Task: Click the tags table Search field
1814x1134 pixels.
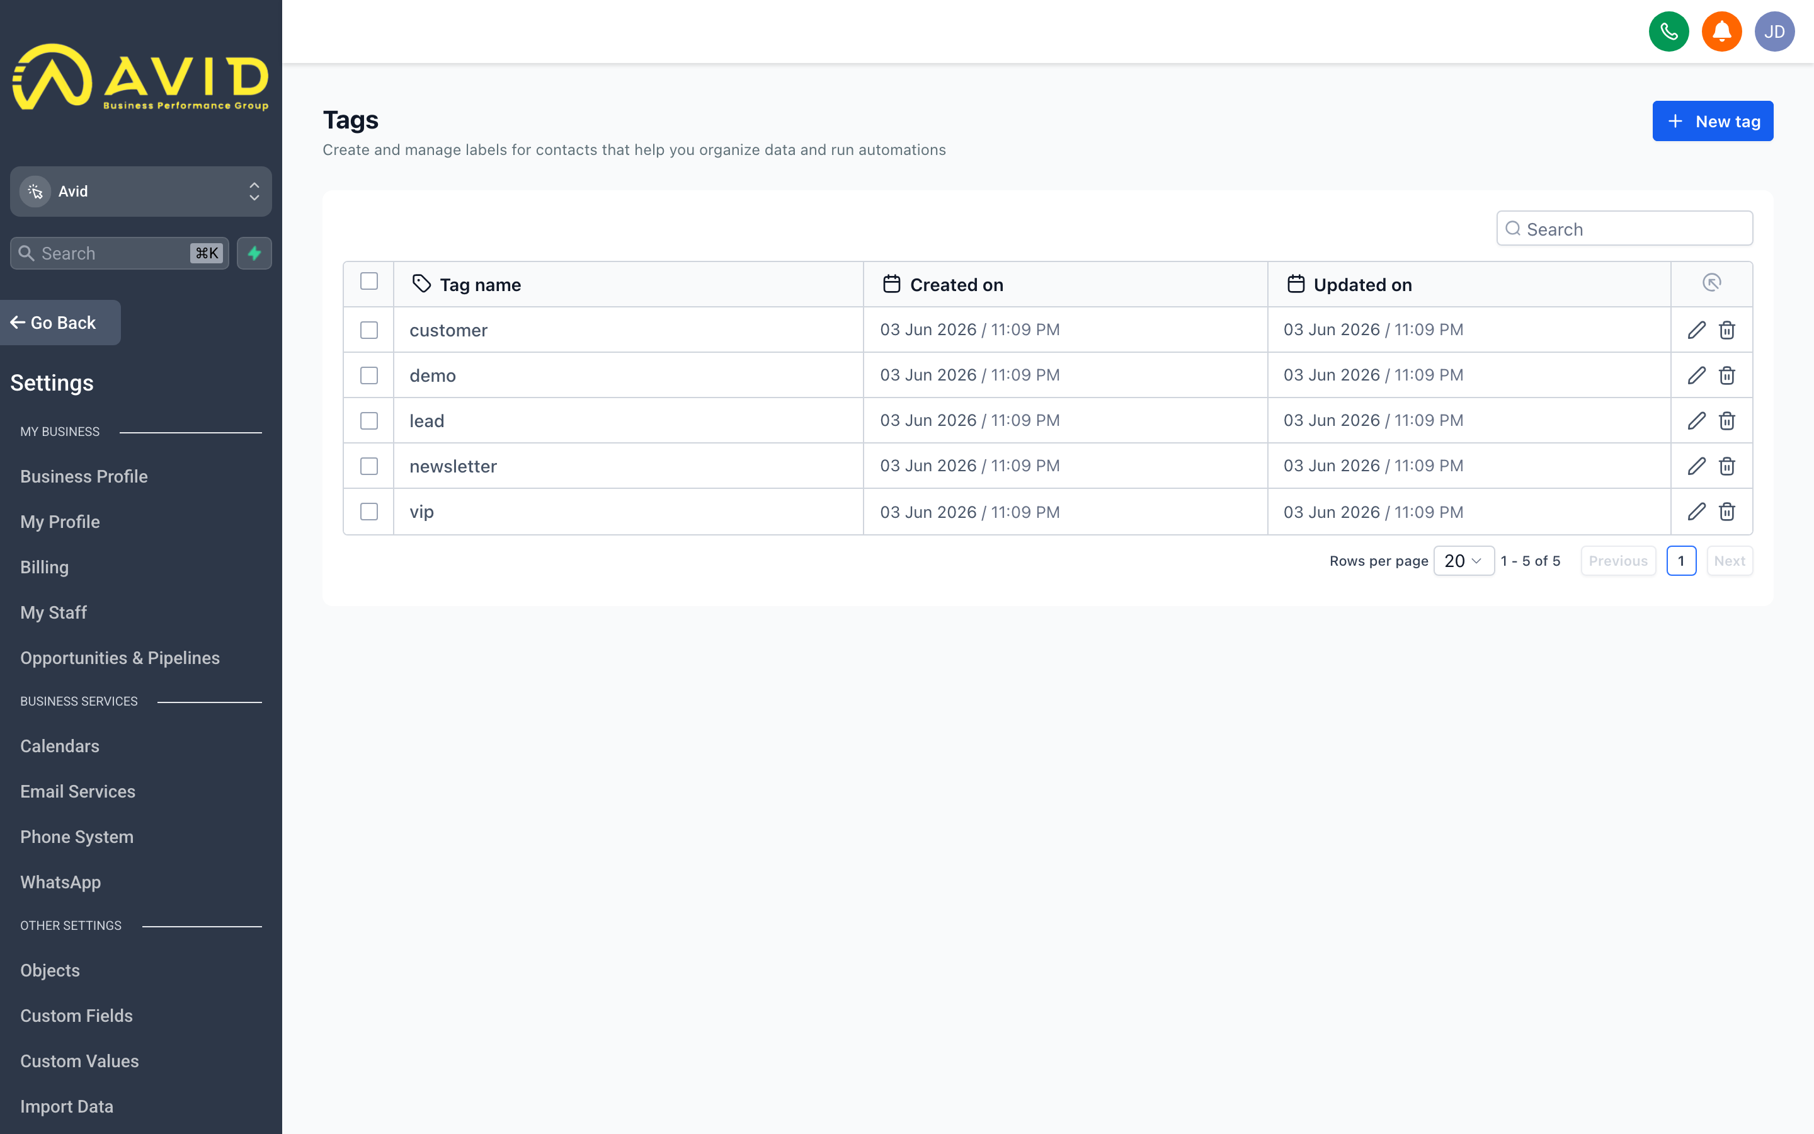Action: pyautogui.click(x=1624, y=229)
